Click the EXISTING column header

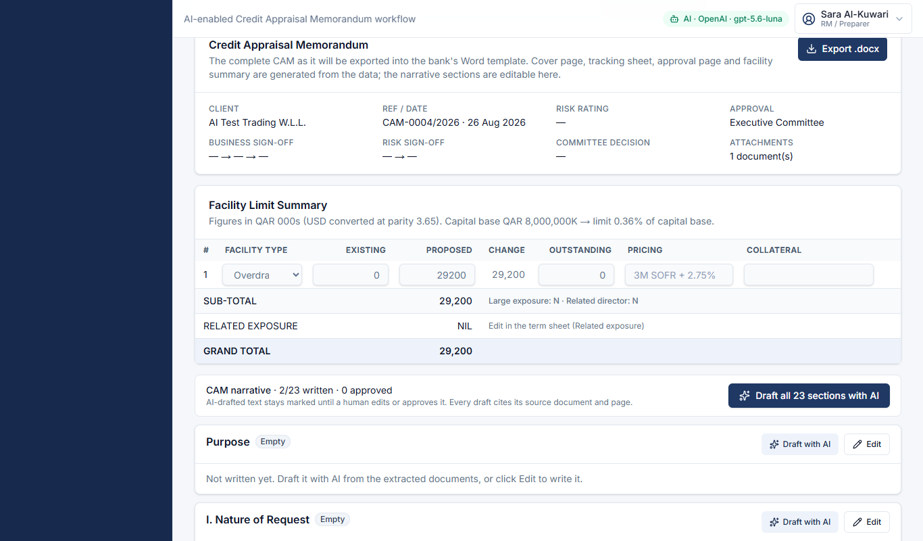point(366,250)
